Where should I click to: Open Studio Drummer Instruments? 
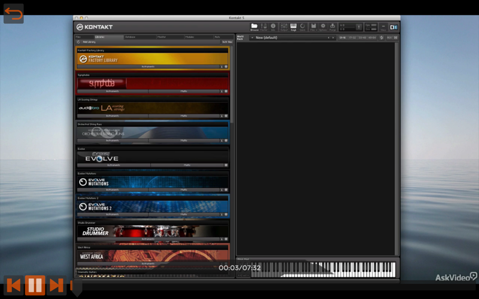[148, 239]
